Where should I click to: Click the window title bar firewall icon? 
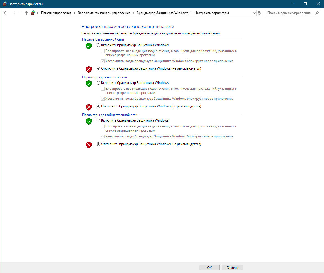tap(4, 4)
